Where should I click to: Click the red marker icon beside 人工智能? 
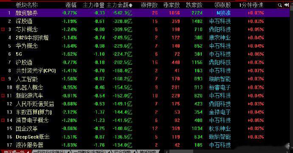(x=3, y=79)
